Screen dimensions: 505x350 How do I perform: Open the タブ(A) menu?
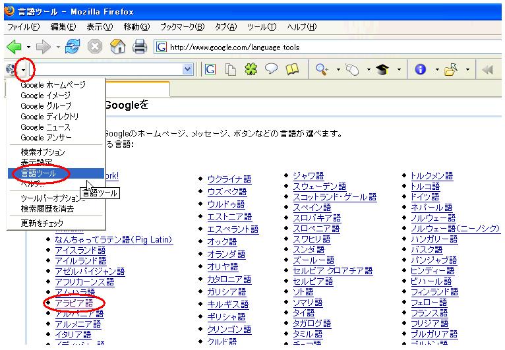click(x=225, y=27)
